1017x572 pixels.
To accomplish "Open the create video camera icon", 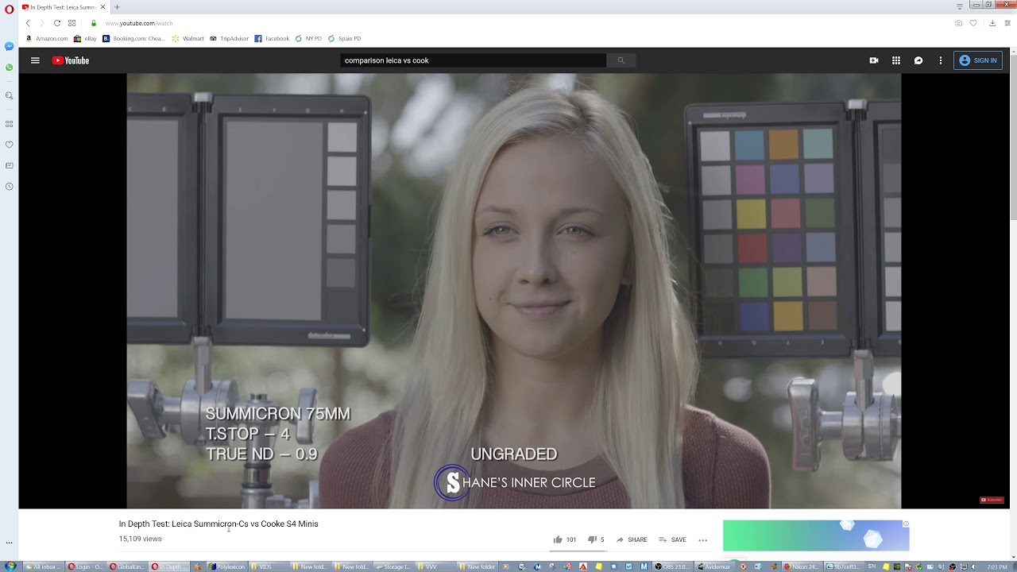I will [x=874, y=60].
